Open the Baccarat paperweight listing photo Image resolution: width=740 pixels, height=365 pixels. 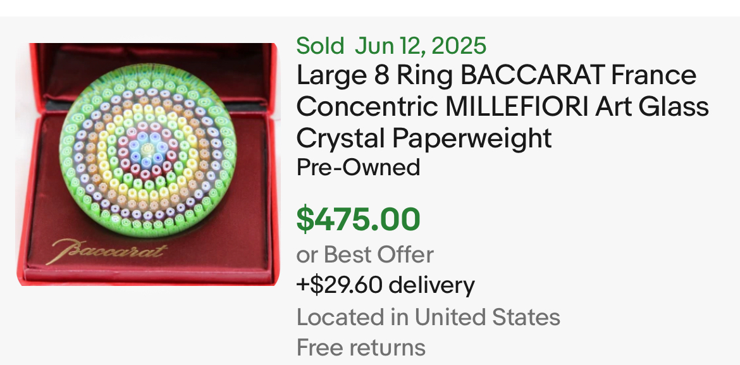click(x=147, y=164)
